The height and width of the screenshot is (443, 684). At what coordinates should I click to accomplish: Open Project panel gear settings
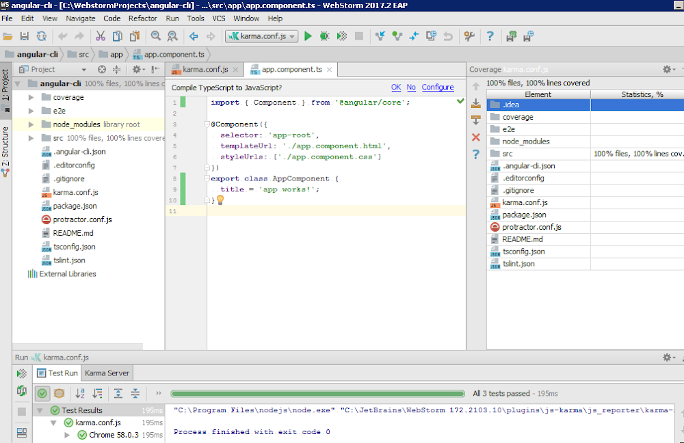tap(138, 69)
